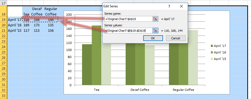Select cell containing April '16
Image resolution: width=251 pixels, height=99 pixels.
(15, 25)
